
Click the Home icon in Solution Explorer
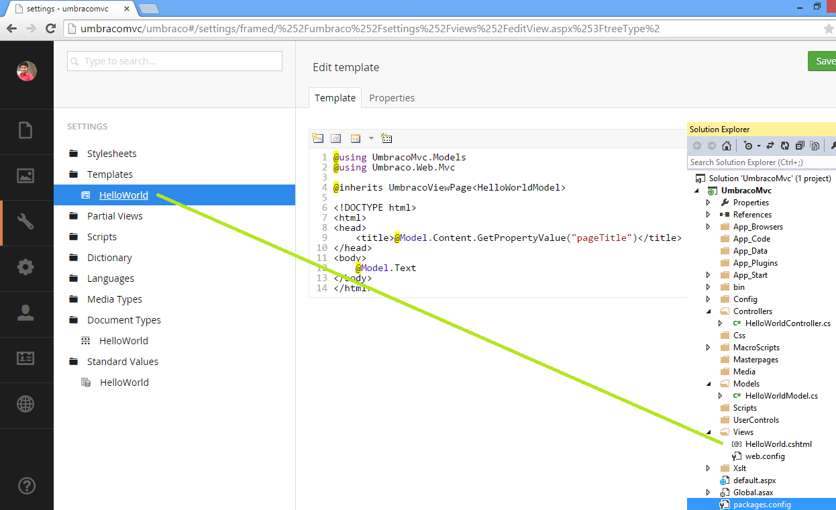(x=726, y=145)
